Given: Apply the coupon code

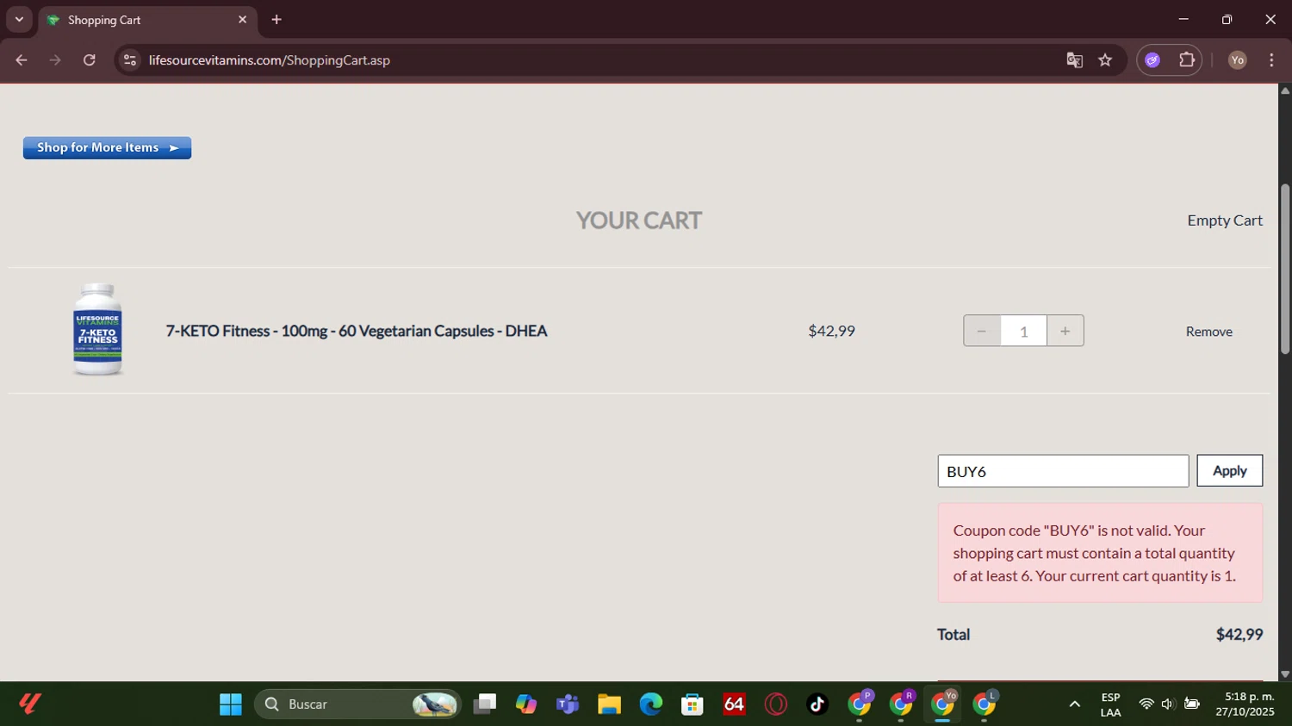Looking at the screenshot, I should (1229, 471).
